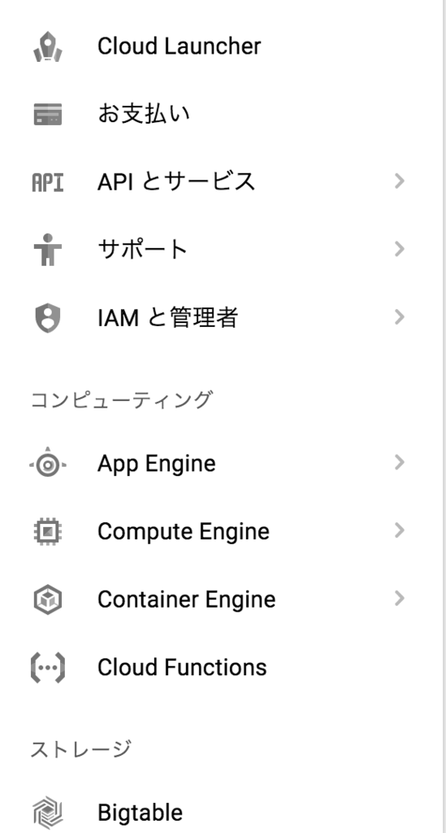Click the credit card billing icon
446x833 pixels.
point(48,114)
